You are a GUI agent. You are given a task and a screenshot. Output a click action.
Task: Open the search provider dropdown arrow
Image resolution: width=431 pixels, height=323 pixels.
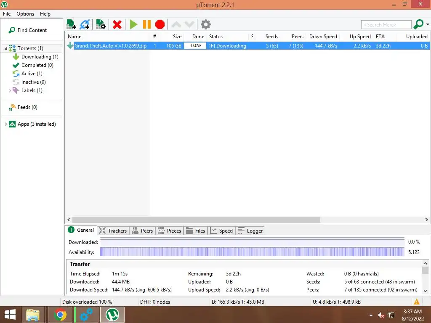coord(428,24)
